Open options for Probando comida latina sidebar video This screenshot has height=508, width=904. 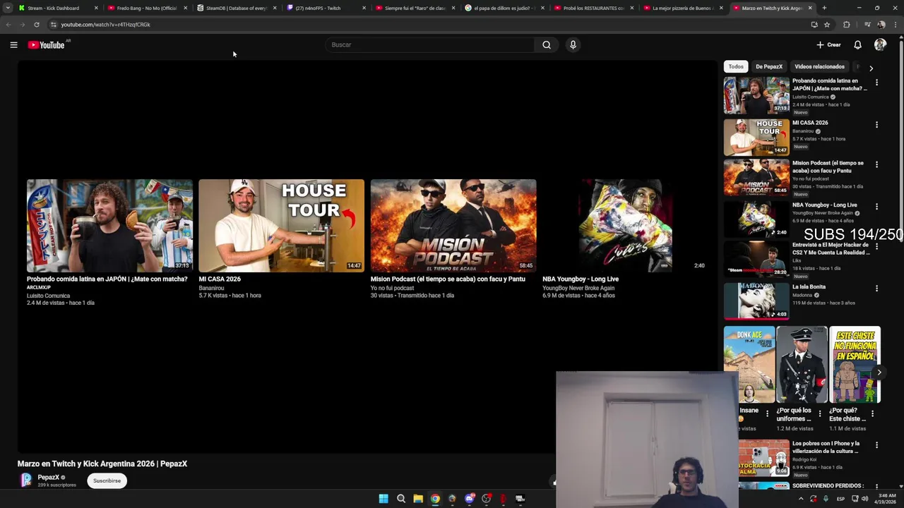876,83
